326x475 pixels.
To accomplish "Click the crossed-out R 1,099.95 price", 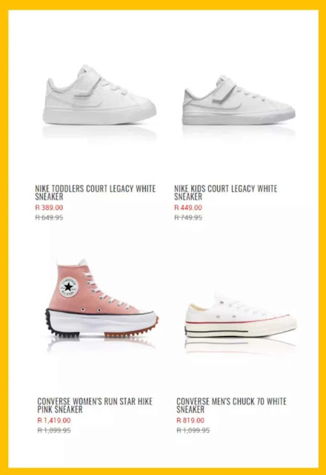I will pyautogui.click(x=193, y=430).
